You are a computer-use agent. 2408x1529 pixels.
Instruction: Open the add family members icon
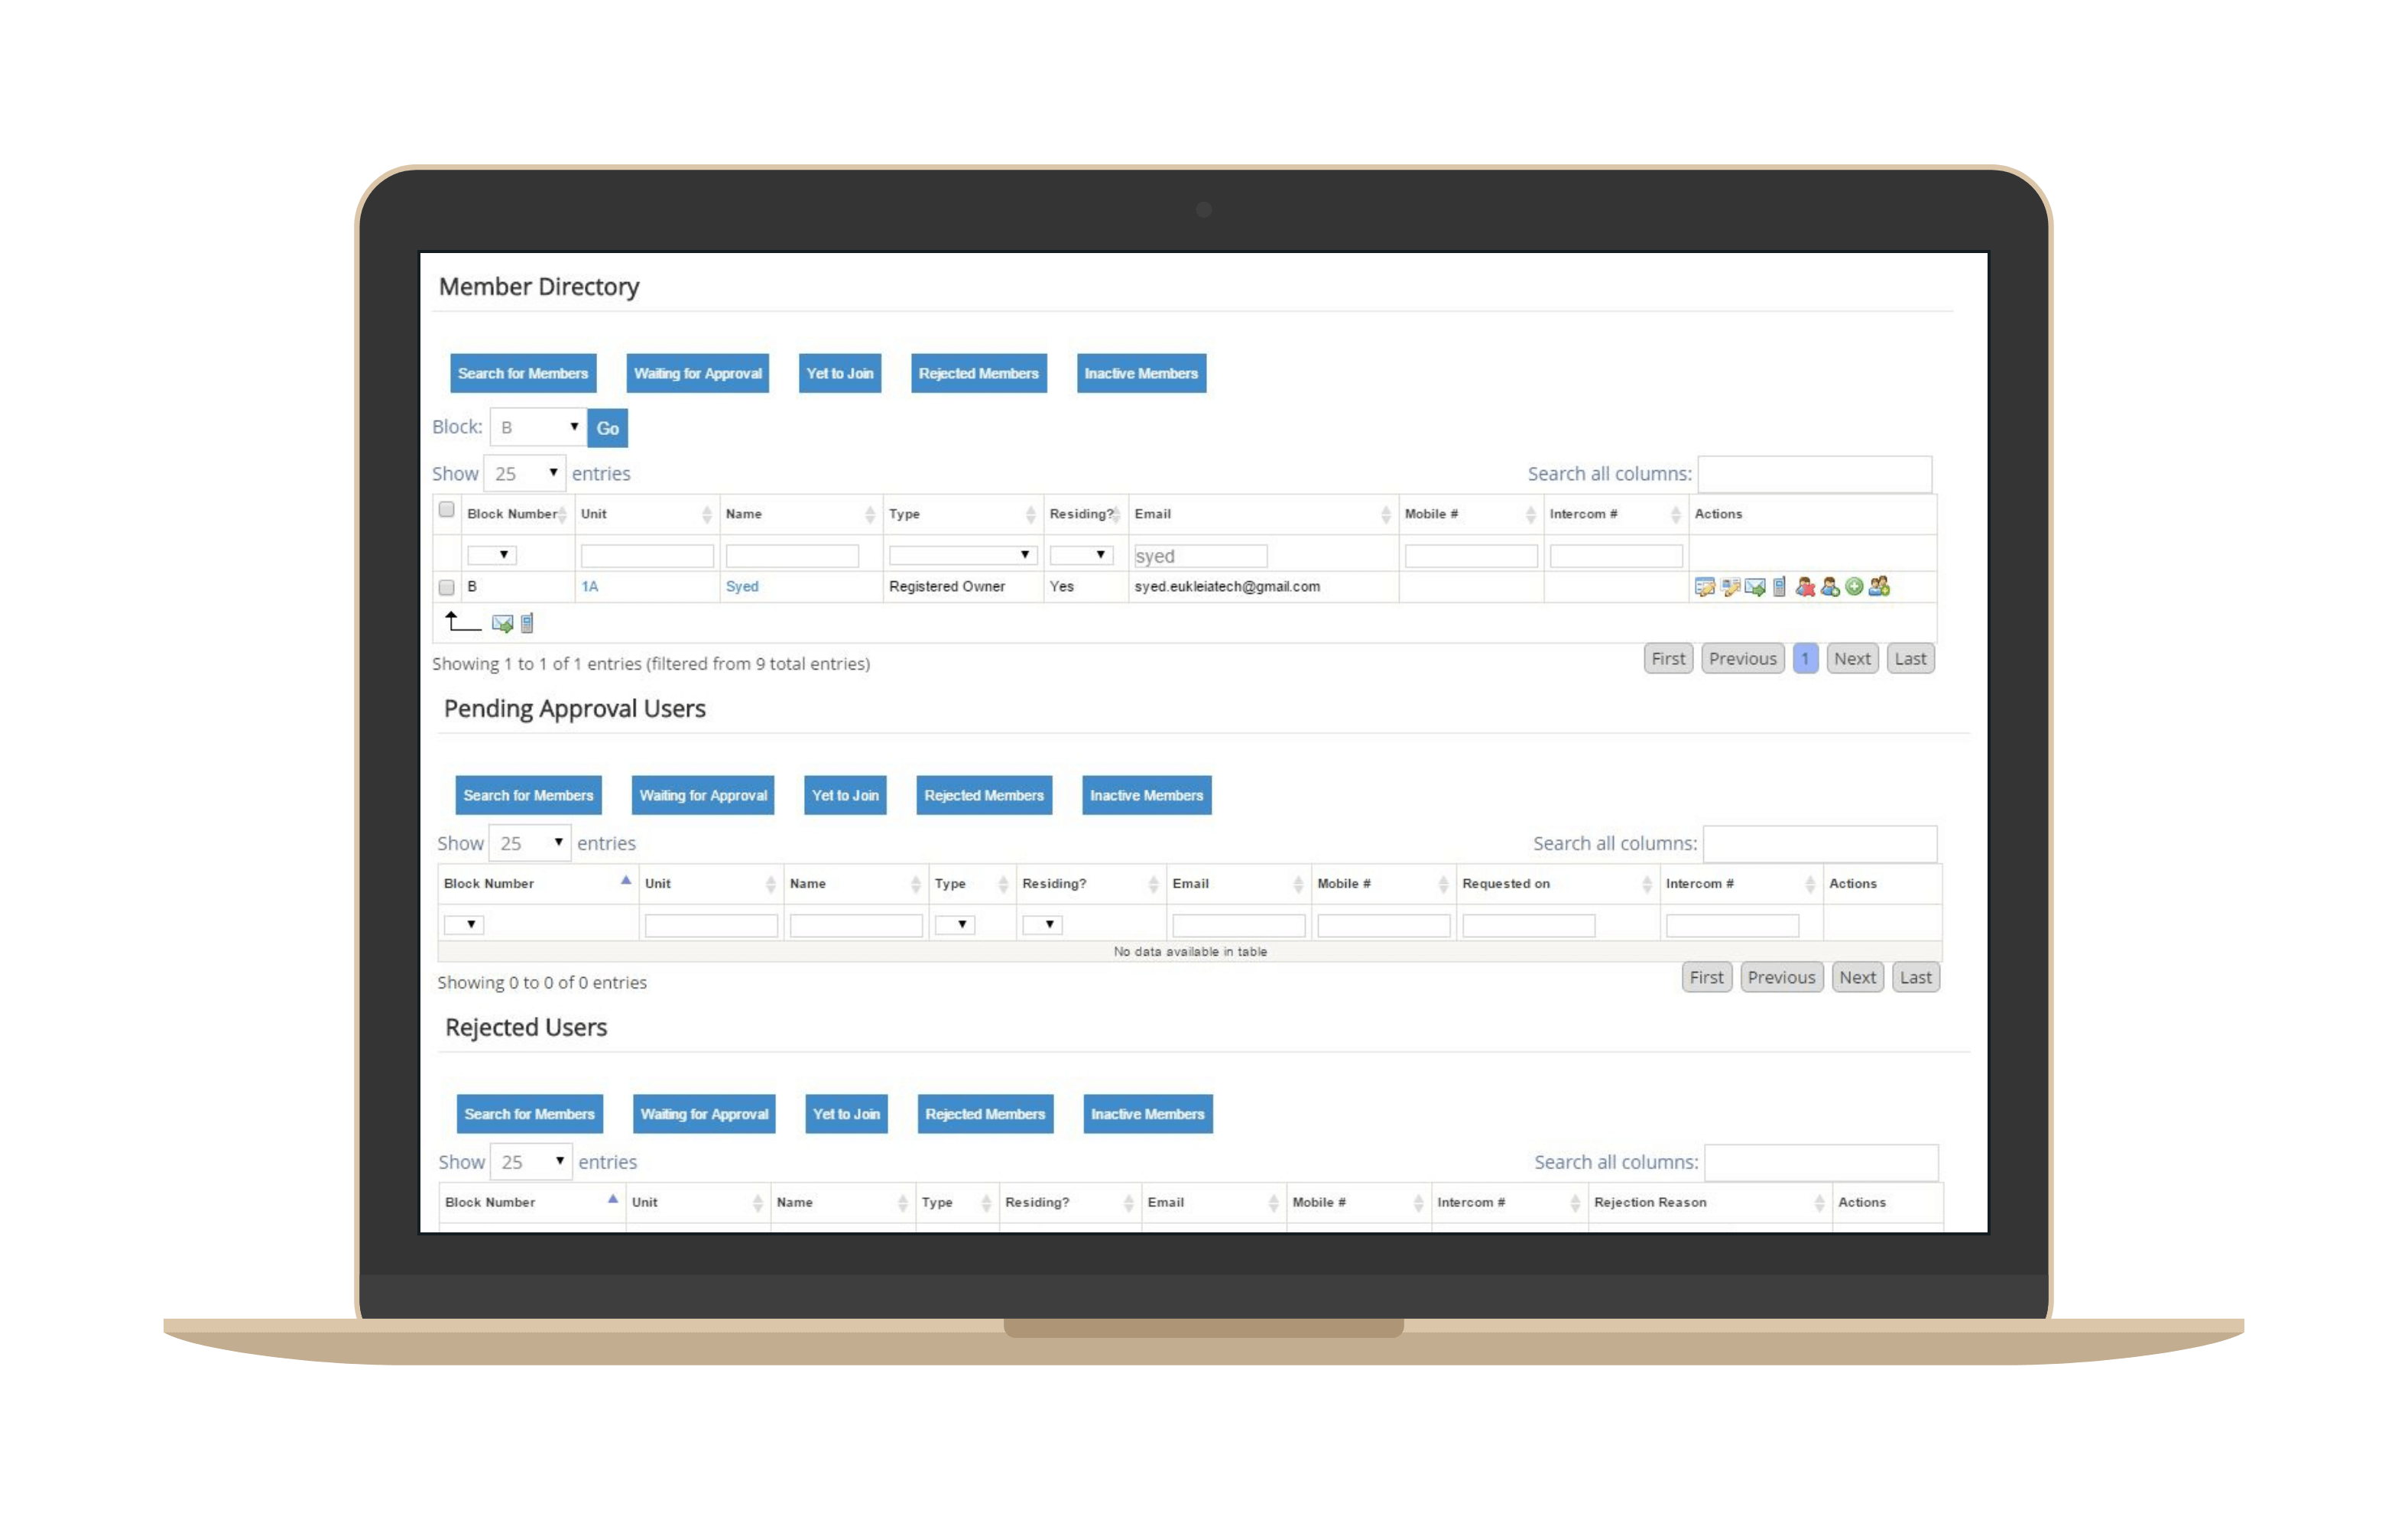[1880, 587]
